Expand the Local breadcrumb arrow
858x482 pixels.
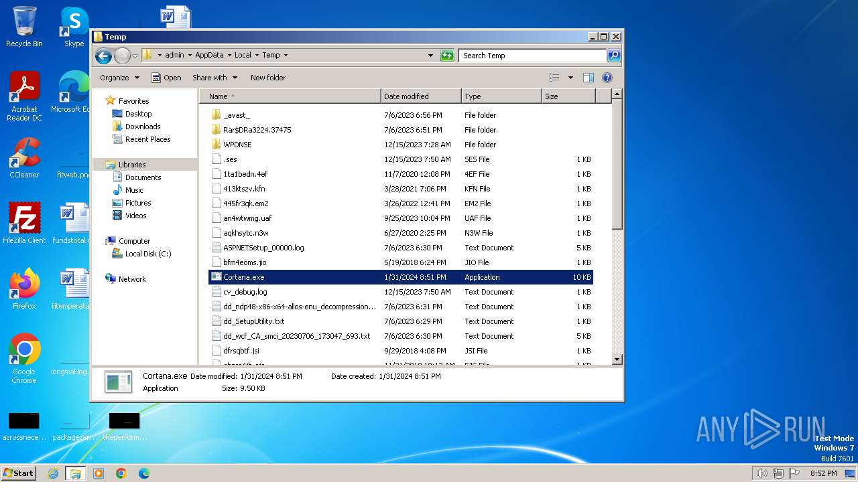click(257, 56)
